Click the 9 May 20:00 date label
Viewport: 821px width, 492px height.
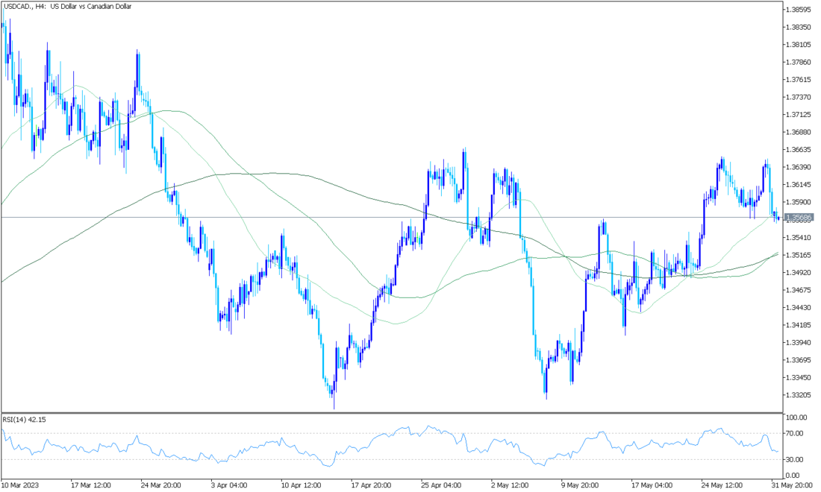581,485
